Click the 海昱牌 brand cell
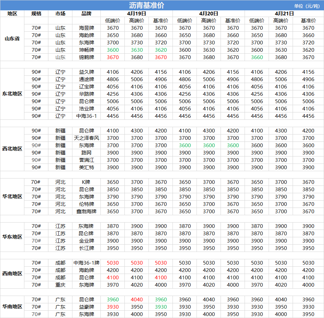This screenshot has height=318, width=324. tap(86, 28)
